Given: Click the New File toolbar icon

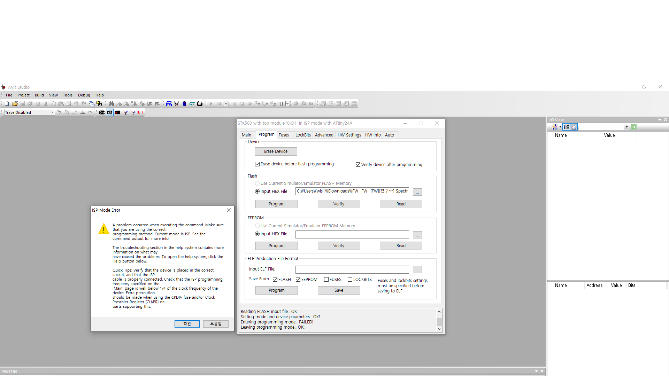Looking at the screenshot, I should pyautogui.click(x=7, y=103).
